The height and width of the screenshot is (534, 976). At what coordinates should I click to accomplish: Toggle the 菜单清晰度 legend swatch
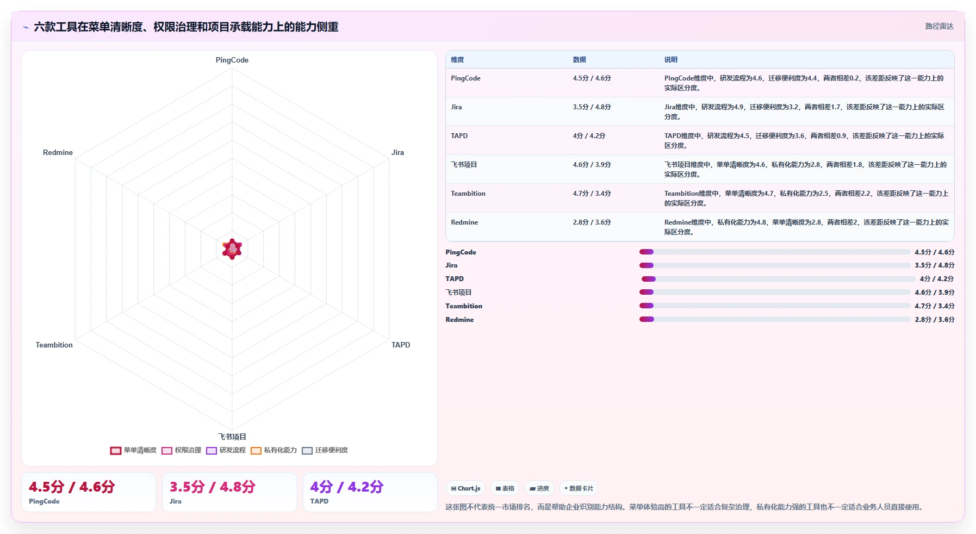[115, 450]
